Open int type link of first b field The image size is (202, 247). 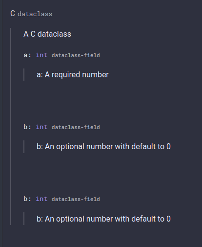pos(41,127)
